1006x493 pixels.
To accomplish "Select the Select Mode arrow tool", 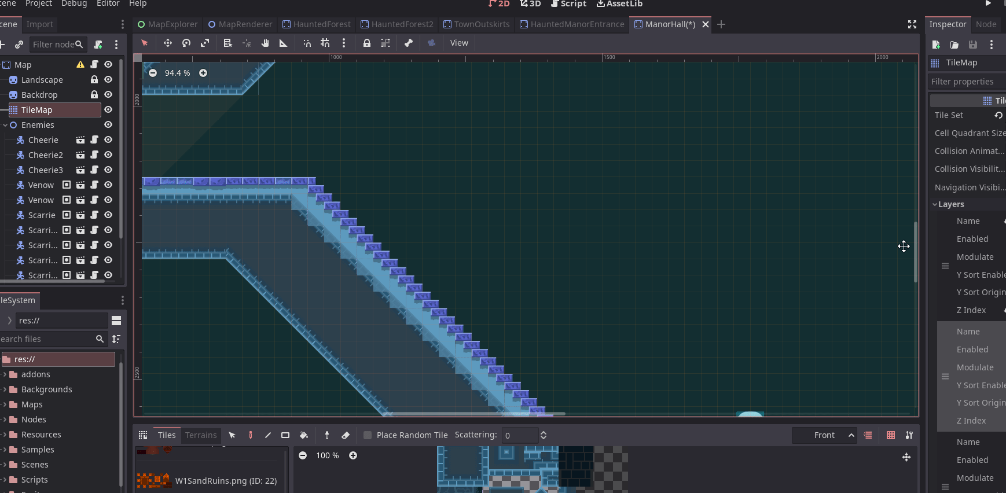I will pyautogui.click(x=145, y=43).
